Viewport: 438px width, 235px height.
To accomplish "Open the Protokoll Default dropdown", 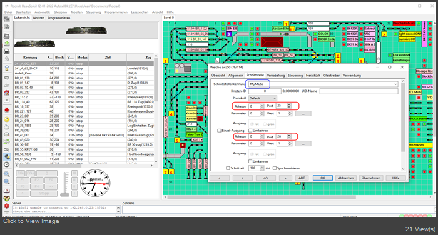I will pyautogui.click(x=263, y=98).
